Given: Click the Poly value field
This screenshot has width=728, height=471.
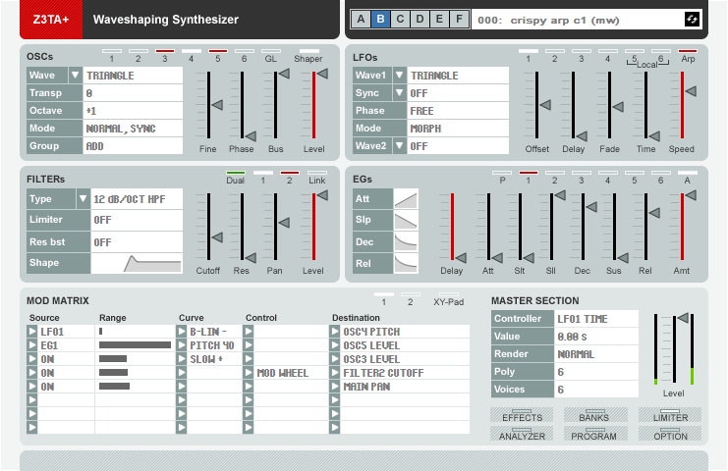Looking at the screenshot, I should 596,371.
